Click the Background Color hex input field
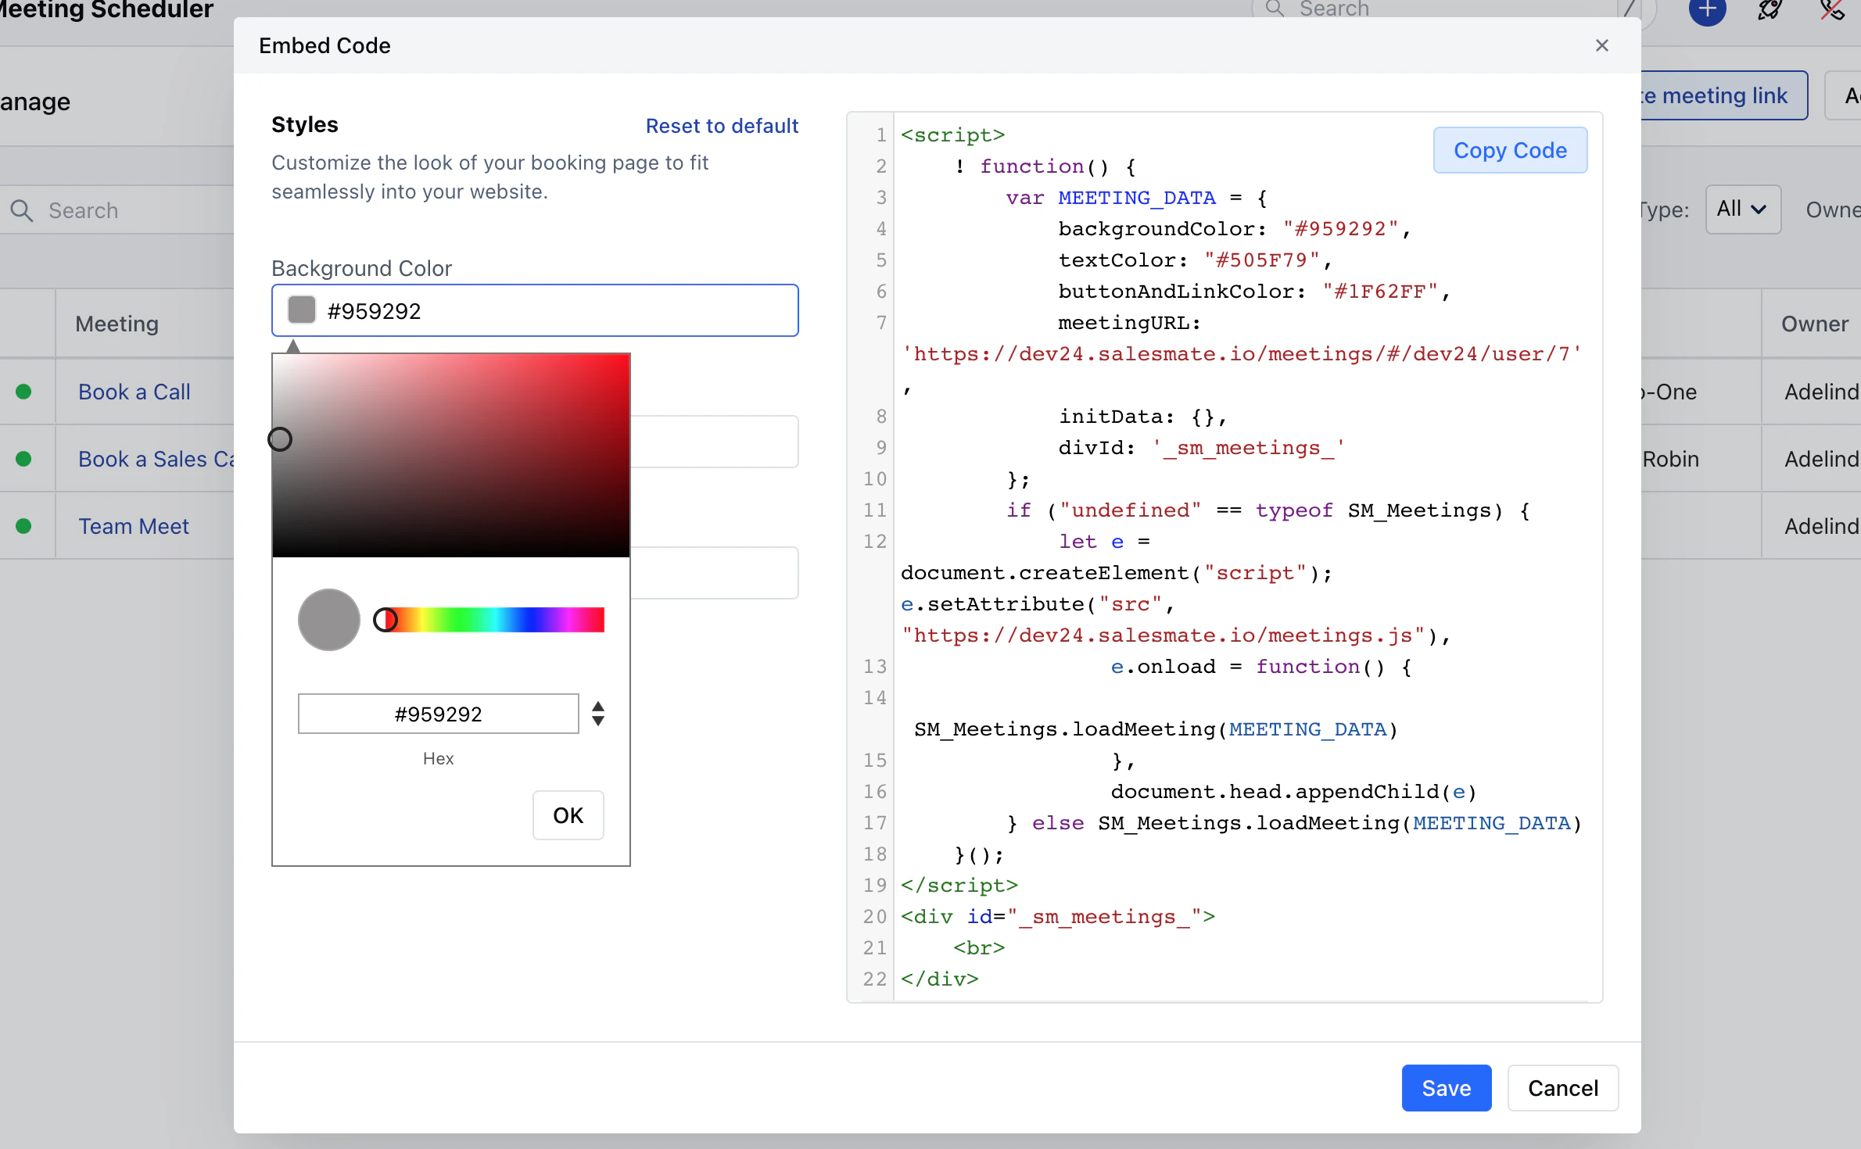This screenshot has height=1149, width=1861. tap(535, 310)
